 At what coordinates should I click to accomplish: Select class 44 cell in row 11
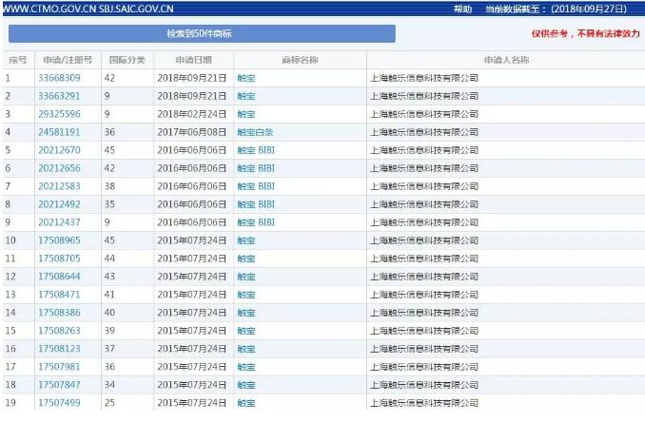pyautogui.click(x=109, y=259)
